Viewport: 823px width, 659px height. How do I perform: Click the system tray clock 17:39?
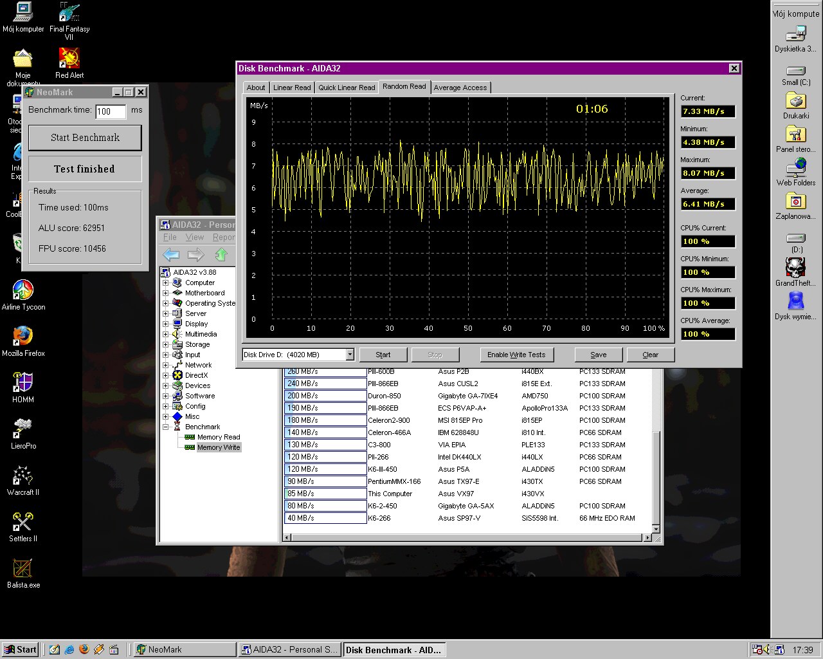tap(802, 650)
